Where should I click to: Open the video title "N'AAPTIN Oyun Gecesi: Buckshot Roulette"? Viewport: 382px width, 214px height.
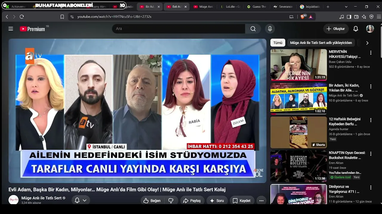(347, 155)
